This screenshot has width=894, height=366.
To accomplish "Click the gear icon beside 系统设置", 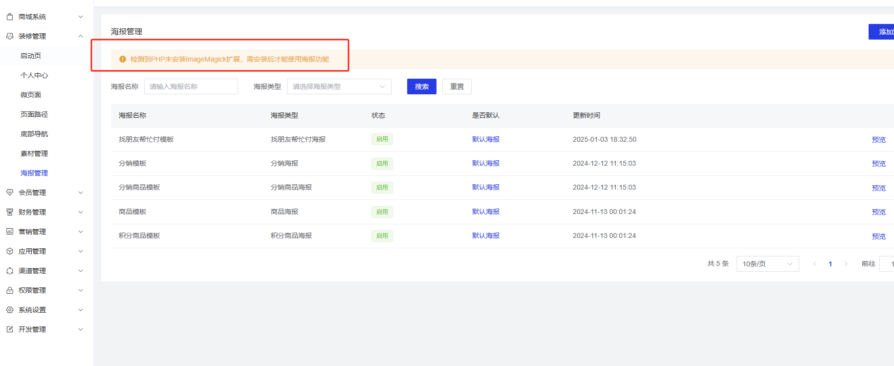I will 10,310.
